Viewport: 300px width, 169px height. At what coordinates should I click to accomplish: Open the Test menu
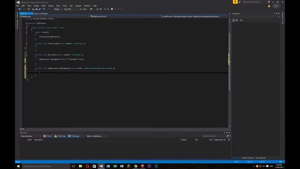point(71,6)
